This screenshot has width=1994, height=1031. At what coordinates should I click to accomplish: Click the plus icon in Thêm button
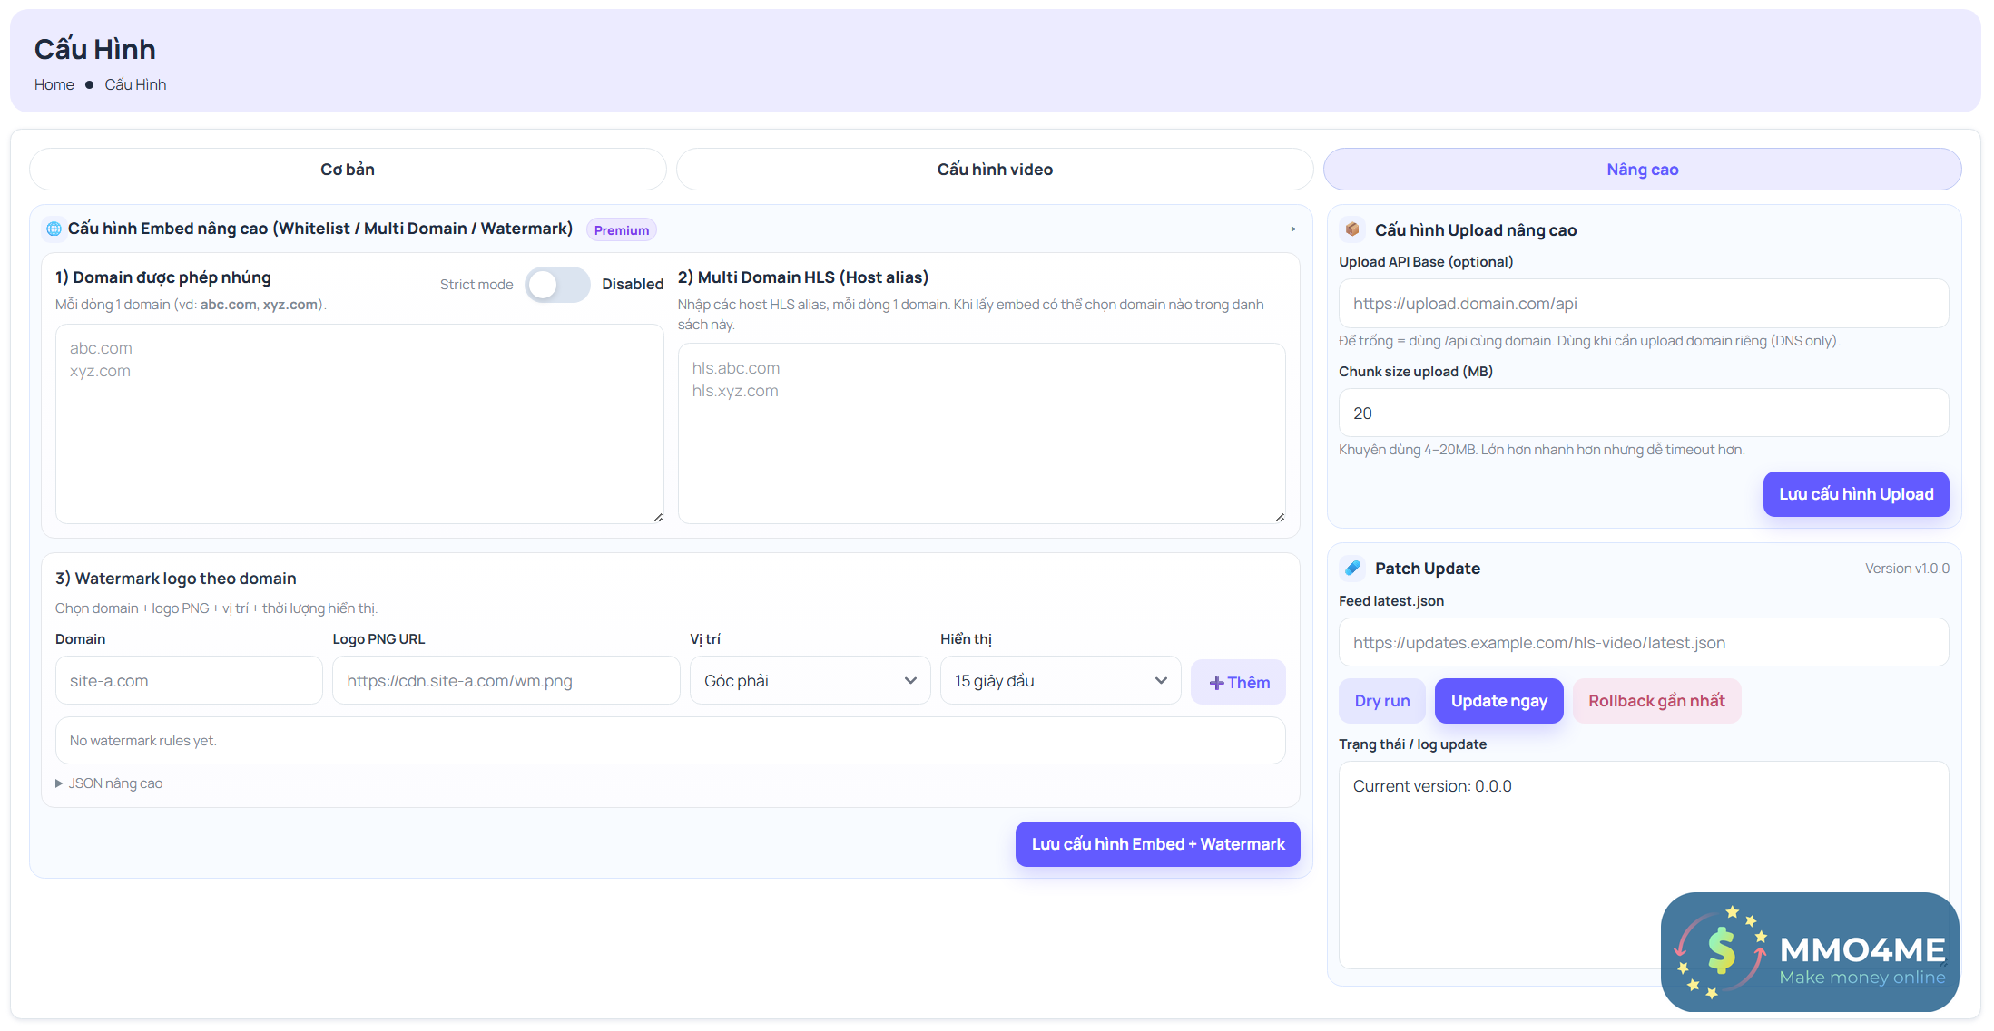point(1216,683)
